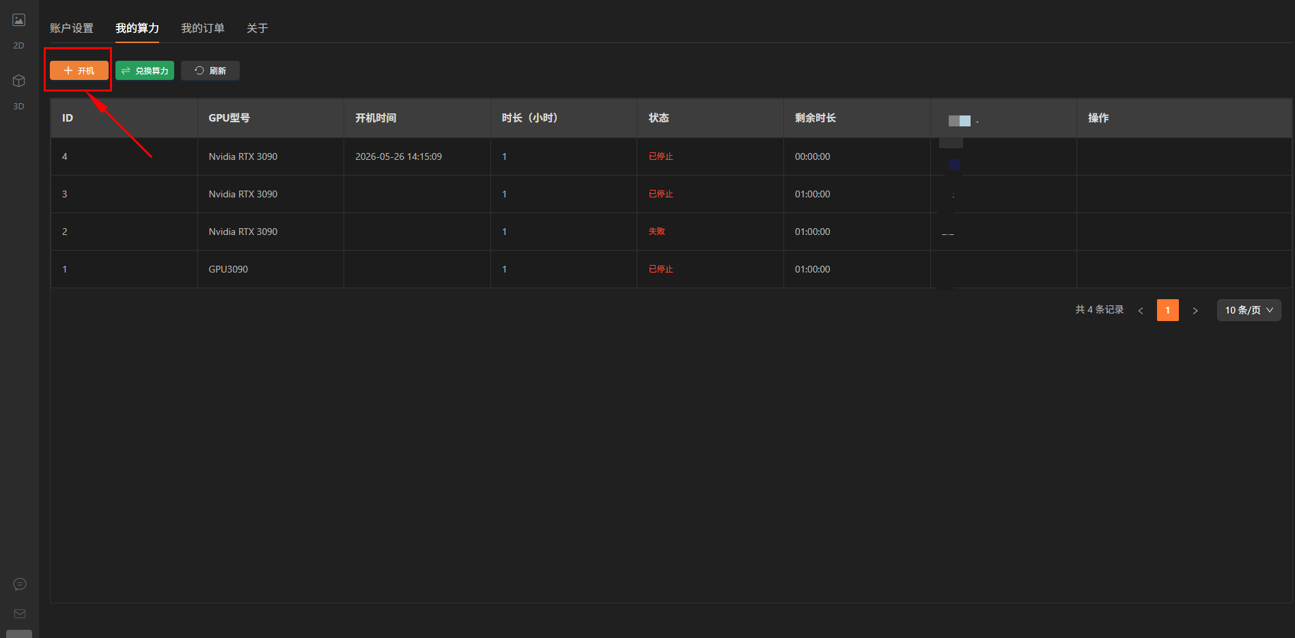Click the 共 4 条记录 total records text
This screenshot has width=1295, height=638.
click(x=1100, y=309)
